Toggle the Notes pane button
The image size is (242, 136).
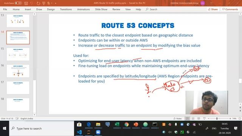click(177, 119)
